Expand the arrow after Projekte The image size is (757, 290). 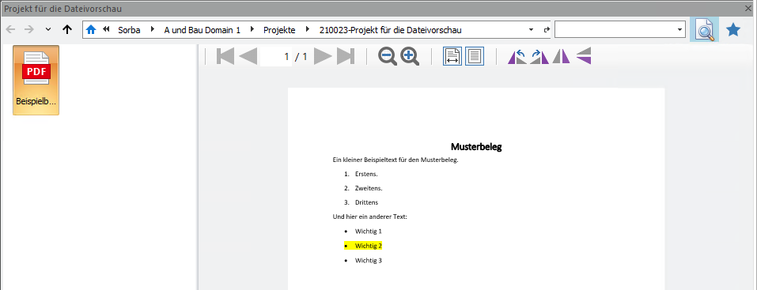tap(307, 29)
